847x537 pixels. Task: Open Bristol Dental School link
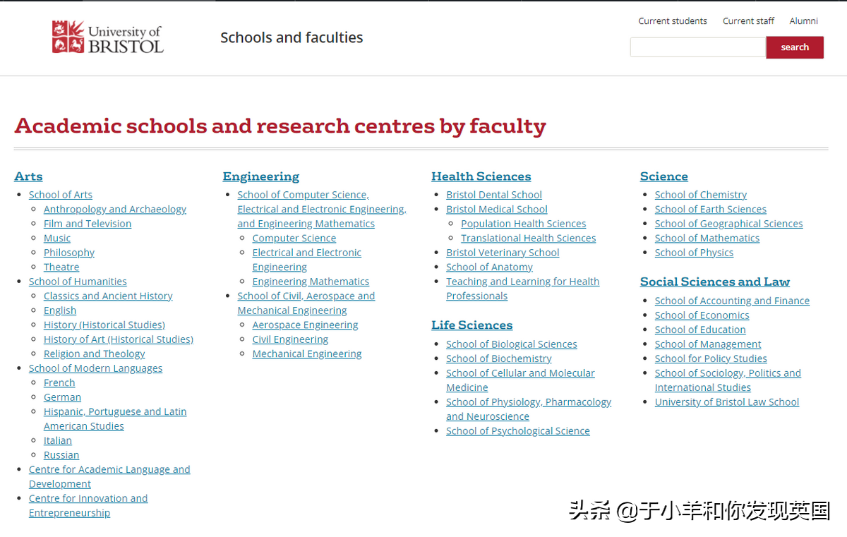click(x=494, y=195)
